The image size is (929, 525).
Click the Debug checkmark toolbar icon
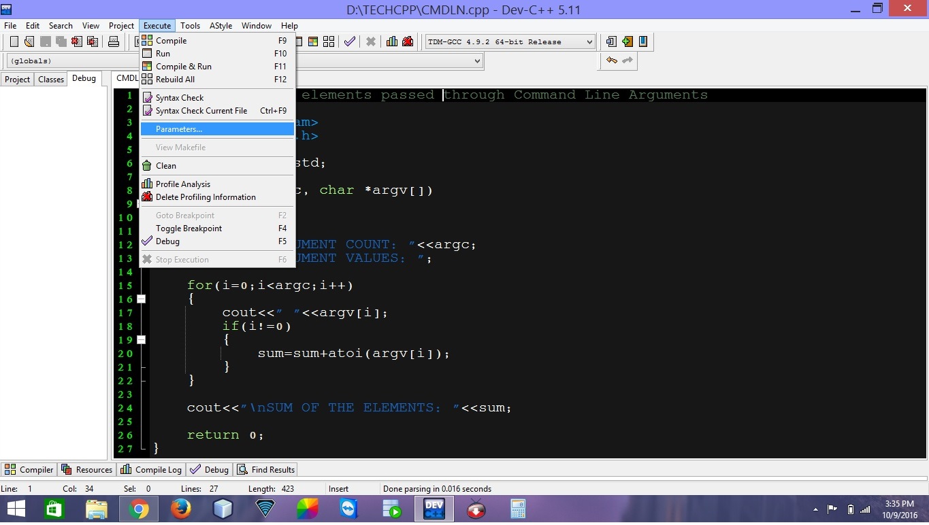(350, 41)
